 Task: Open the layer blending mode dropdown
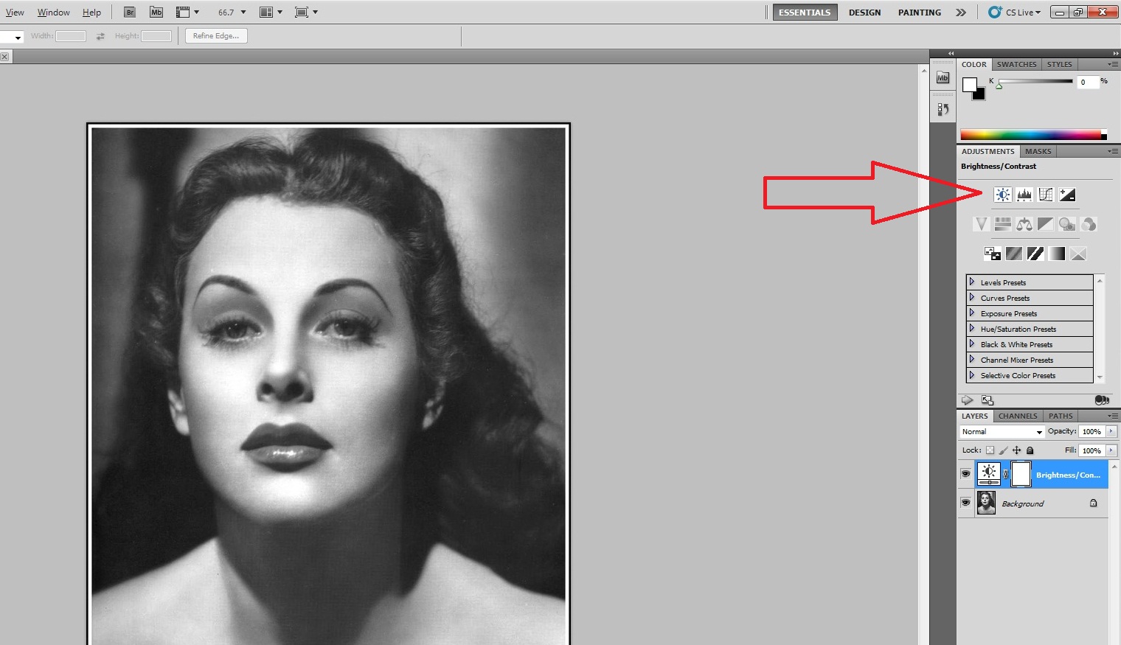click(1000, 431)
